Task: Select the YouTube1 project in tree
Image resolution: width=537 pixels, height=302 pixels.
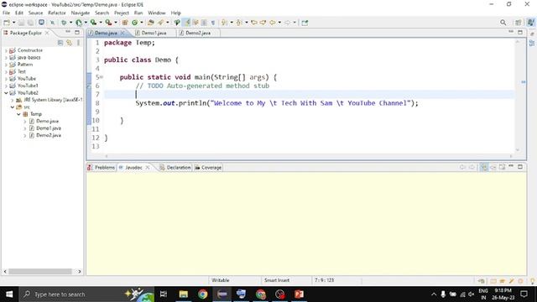Action: [x=28, y=86]
